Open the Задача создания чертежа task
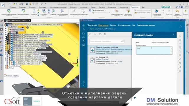The width and height of the screenshot is (189, 106). pyautogui.click(x=110, y=50)
